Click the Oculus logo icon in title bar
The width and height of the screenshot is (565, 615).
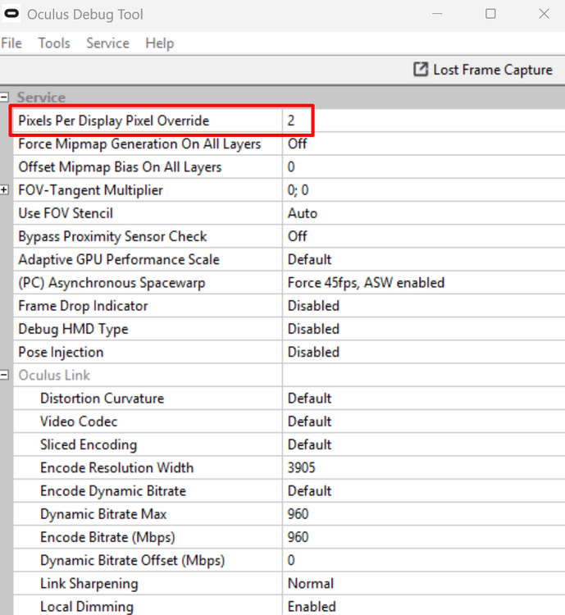tap(11, 14)
